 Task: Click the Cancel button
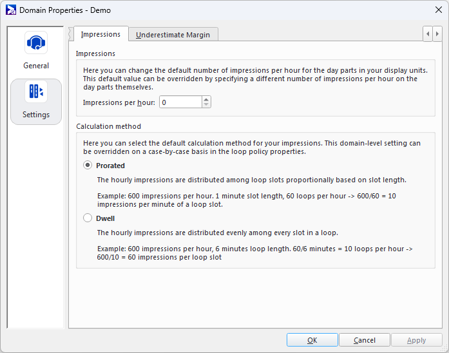[x=364, y=340]
